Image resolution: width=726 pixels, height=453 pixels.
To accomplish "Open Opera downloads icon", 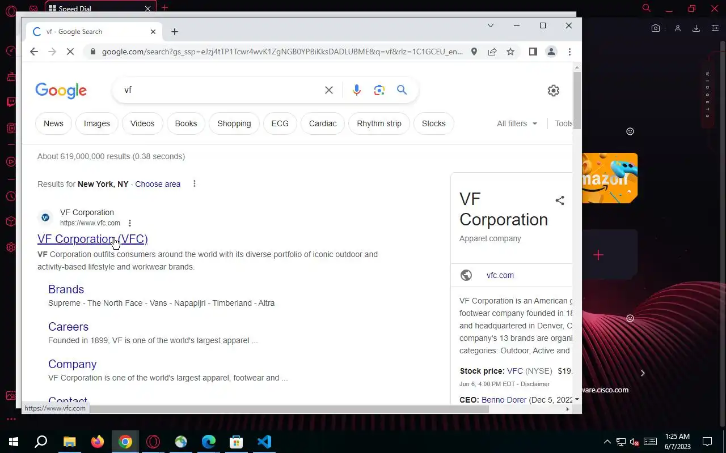I will point(696,28).
